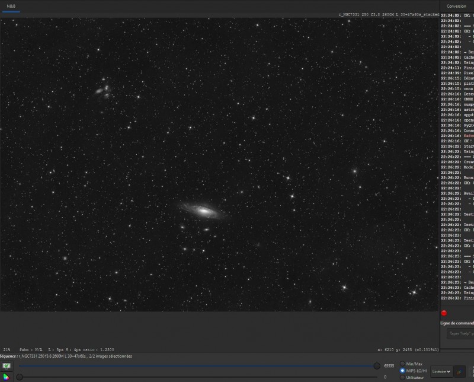This screenshot has width=474, height=382.
Task: Toggle the icon button right of Linéaire
Action: (460, 371)
